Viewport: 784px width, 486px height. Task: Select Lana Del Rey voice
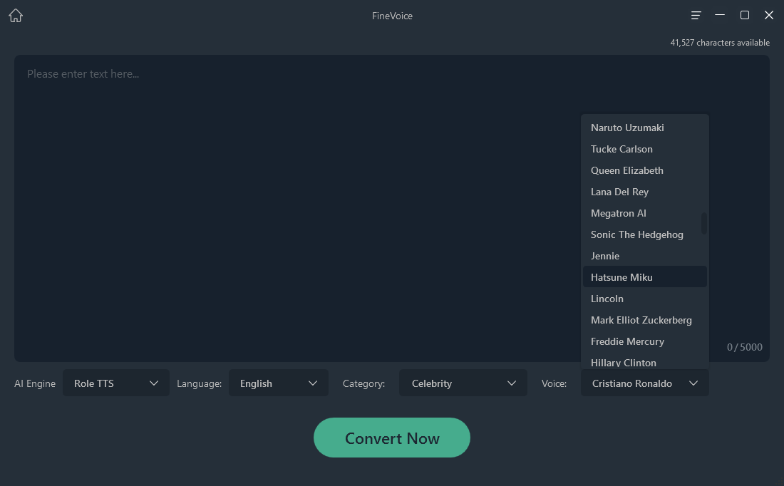tap(644, 192)
